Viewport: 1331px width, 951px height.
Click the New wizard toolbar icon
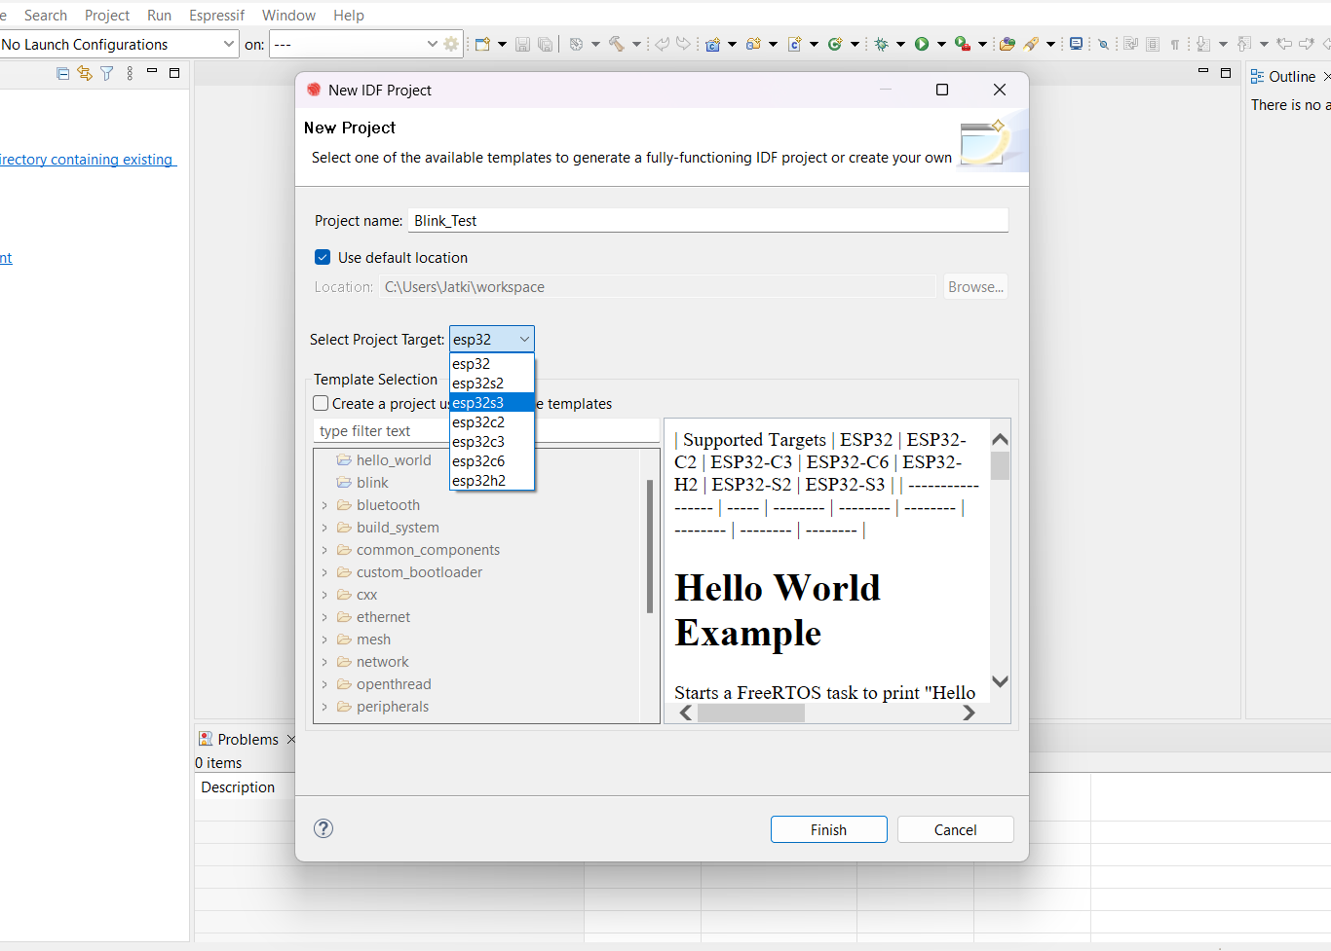[x=482, y=44]
